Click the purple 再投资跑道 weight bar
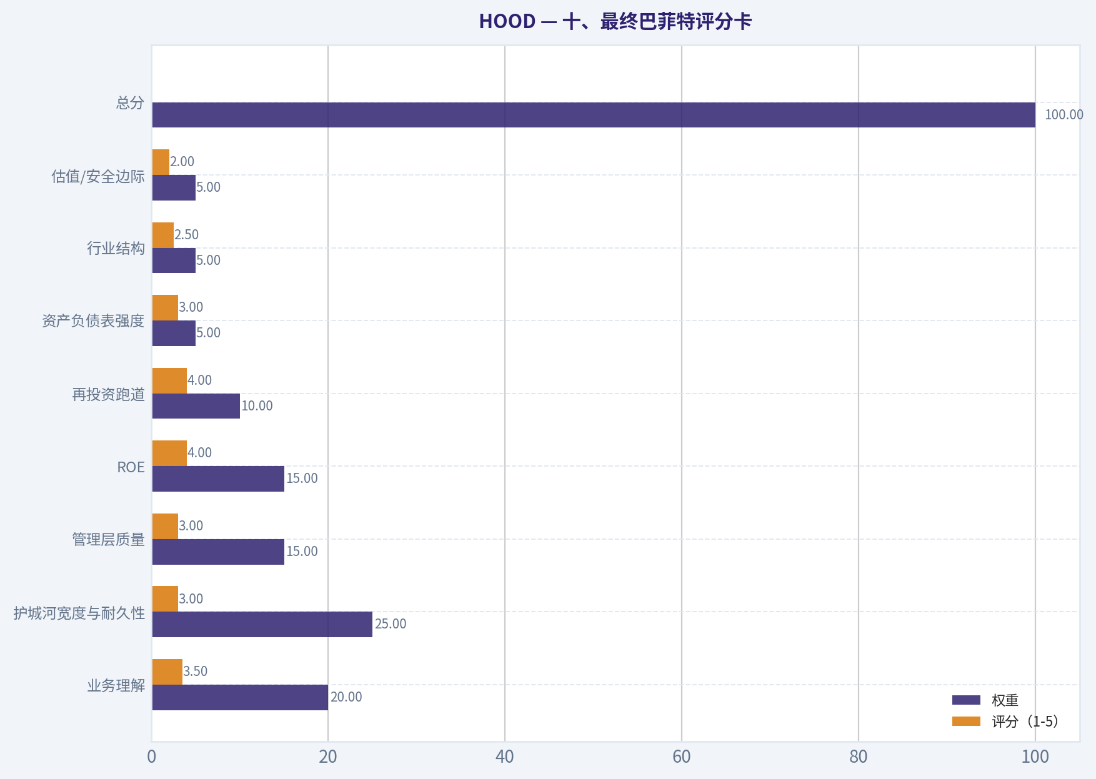The image size is (1096, 779). click(x=196, y=406)
